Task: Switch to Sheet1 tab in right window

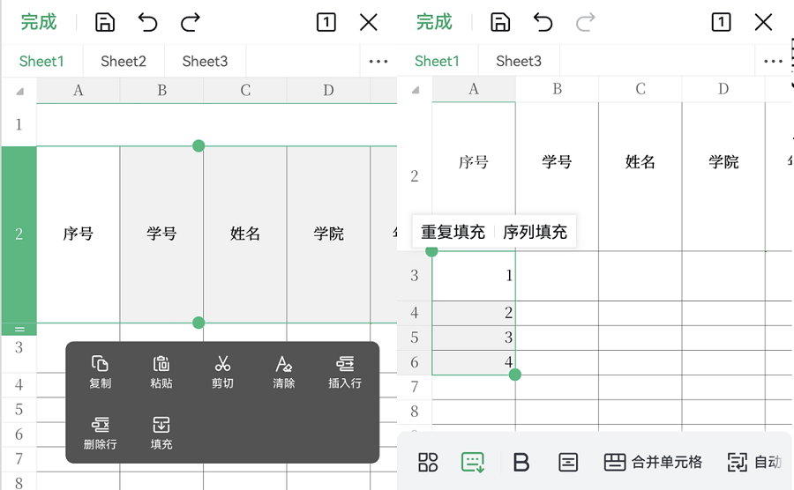Action: [437, 61]
